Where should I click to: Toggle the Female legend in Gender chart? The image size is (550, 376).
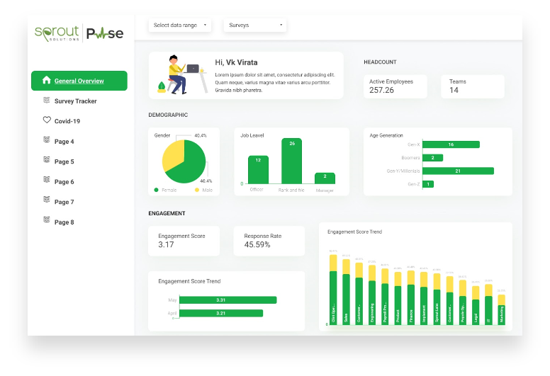pyautogui.click(x=167, y=190)
